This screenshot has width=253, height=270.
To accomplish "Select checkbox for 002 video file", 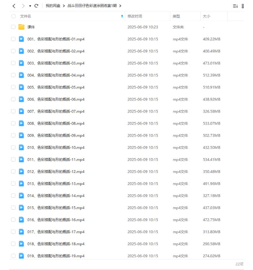I will click(x=13, y=51).
